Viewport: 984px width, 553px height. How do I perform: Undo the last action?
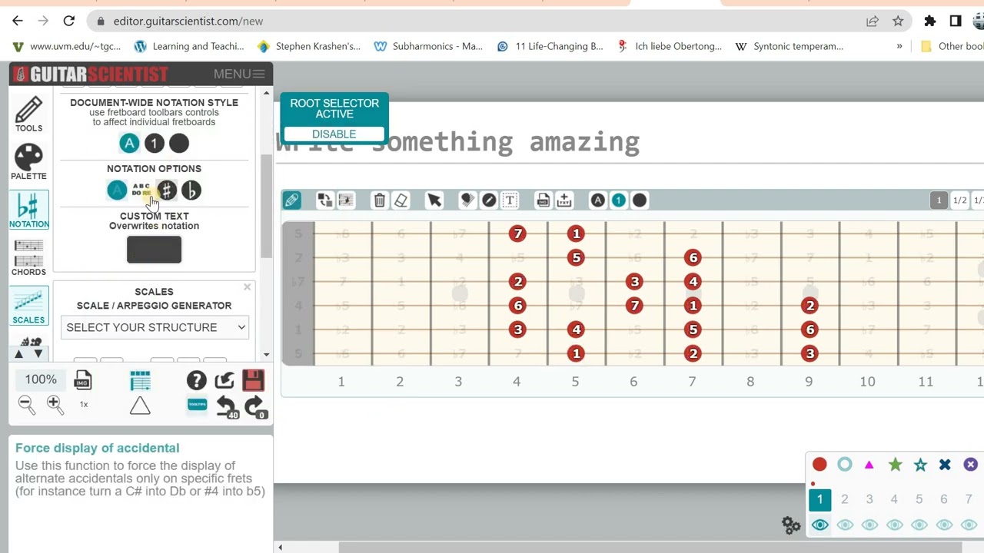226,406
